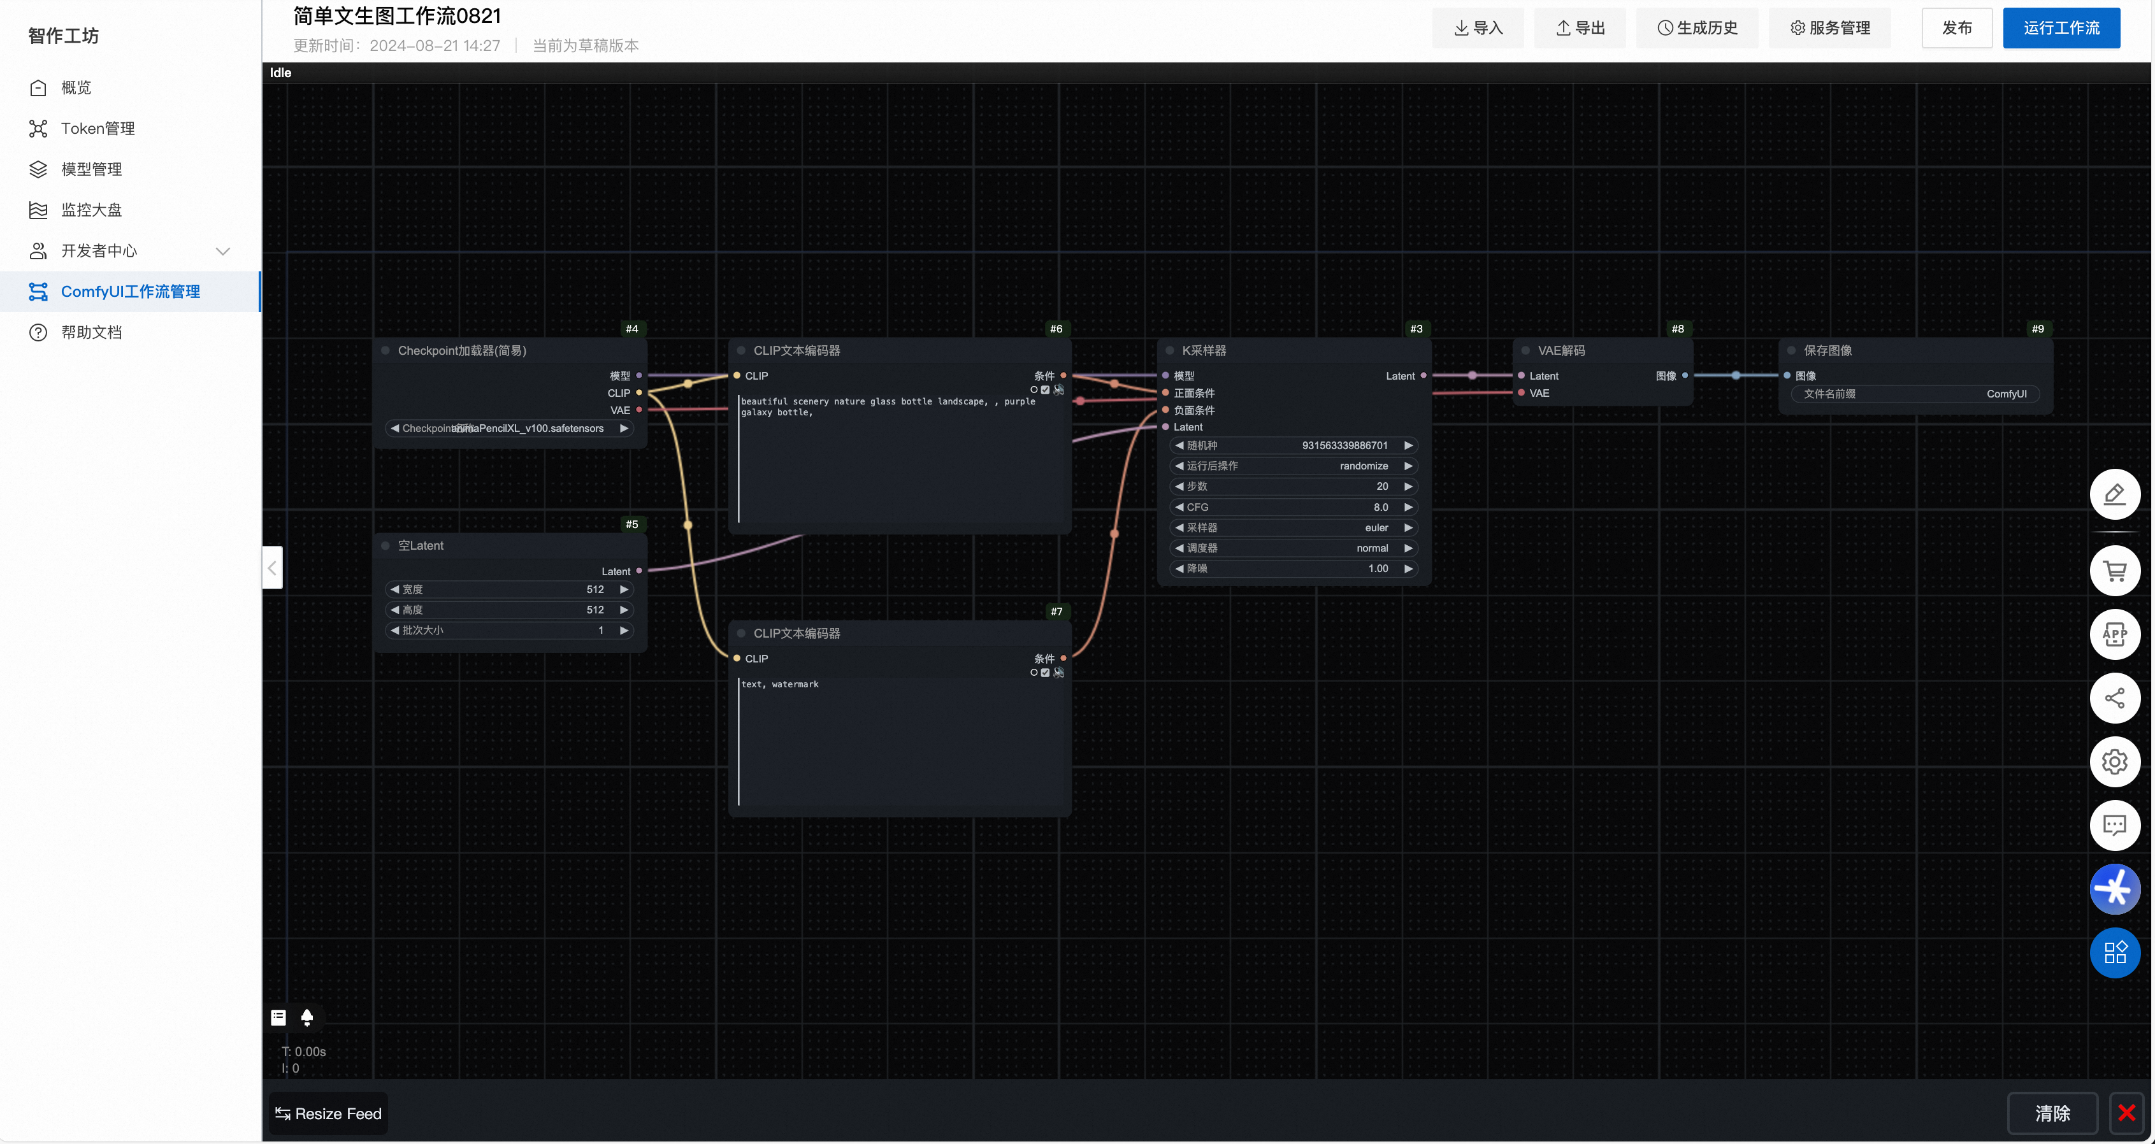Collapse the 保存图像 node via its dot
The width and height of the screenshot is (2155, 1144).
pos(1791,350)
